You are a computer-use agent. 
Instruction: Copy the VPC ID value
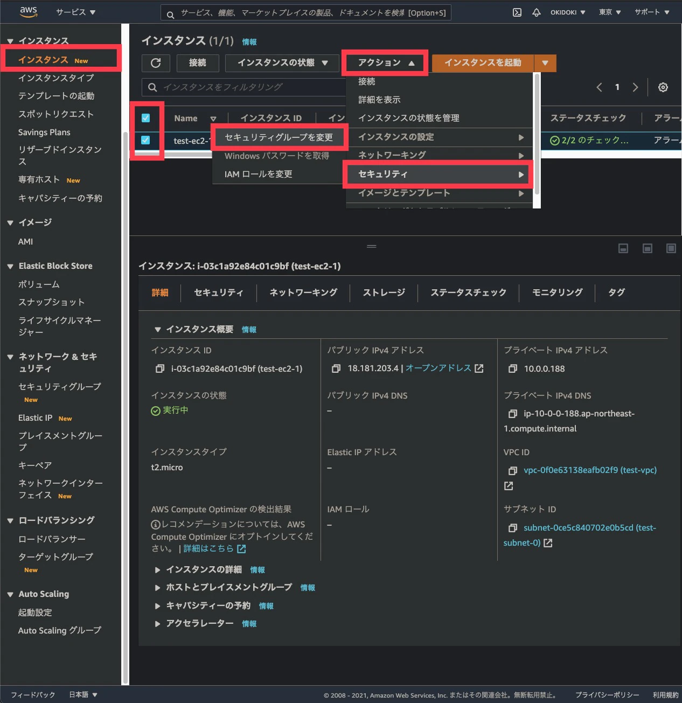pos(513,470)
